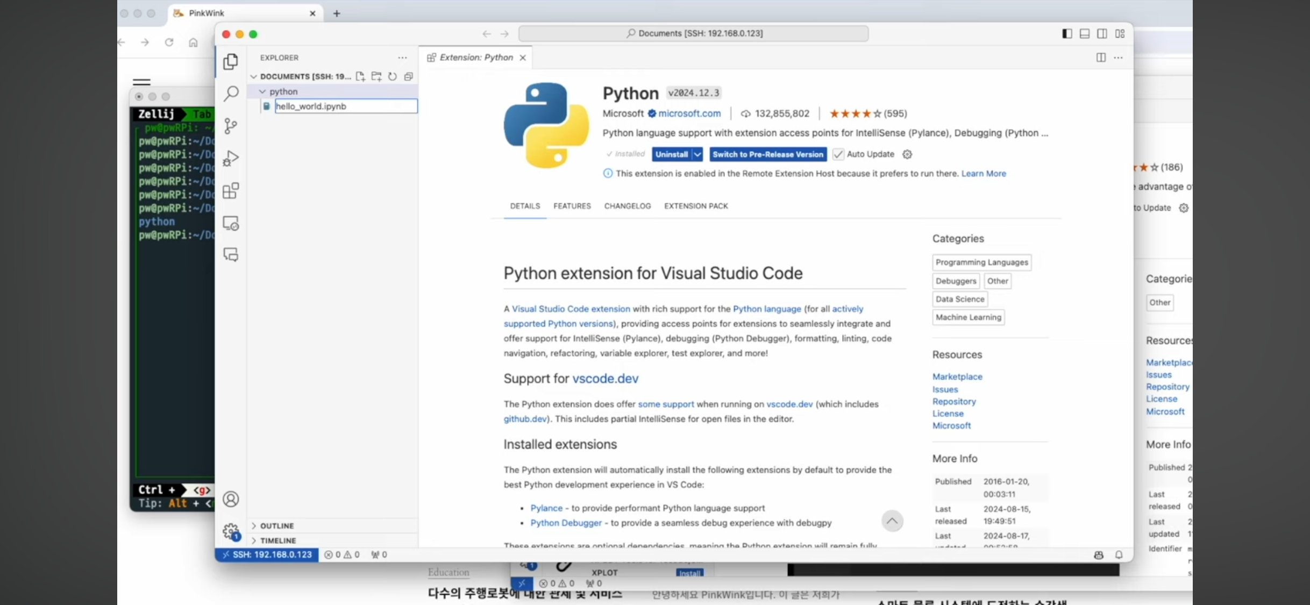
Task: Toggle the bottom panel layout button
Action: pos(1085,33)
